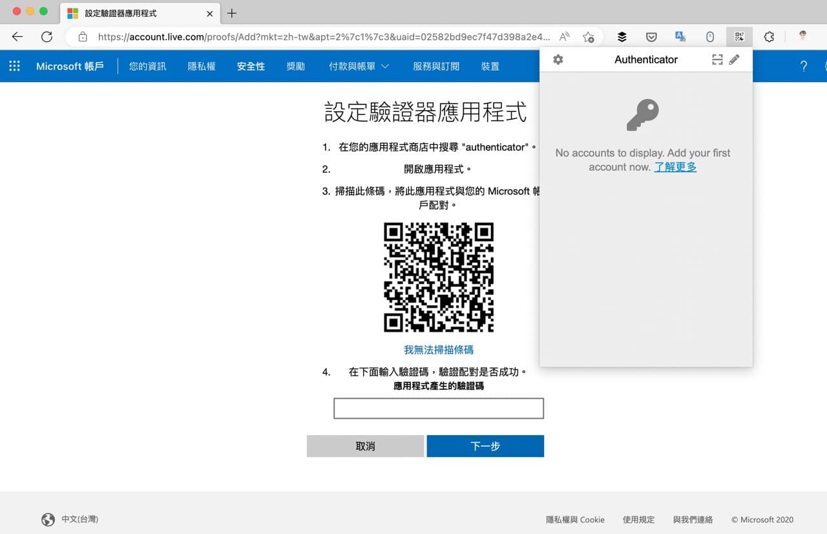827x534 pixels.
Task: Click the 應用程式產生的驗證碼 label
Action: pyautogui.click(x=439, y=386)
